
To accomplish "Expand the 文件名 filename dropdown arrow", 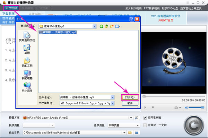I will (112, 97).
